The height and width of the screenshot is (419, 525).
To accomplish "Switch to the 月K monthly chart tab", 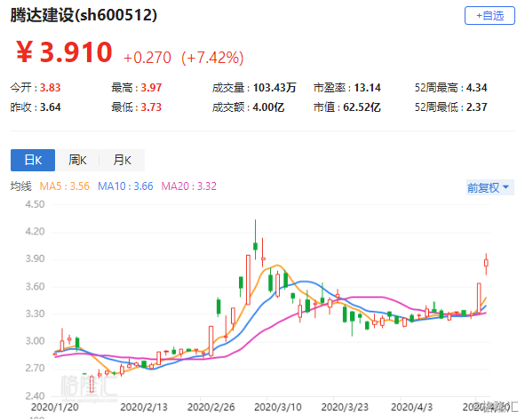I will click(122, 160).
